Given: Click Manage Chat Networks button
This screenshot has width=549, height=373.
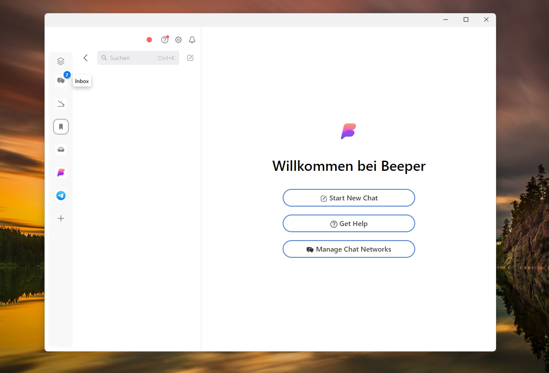Looking at the screenshot, I should [349, 249].
